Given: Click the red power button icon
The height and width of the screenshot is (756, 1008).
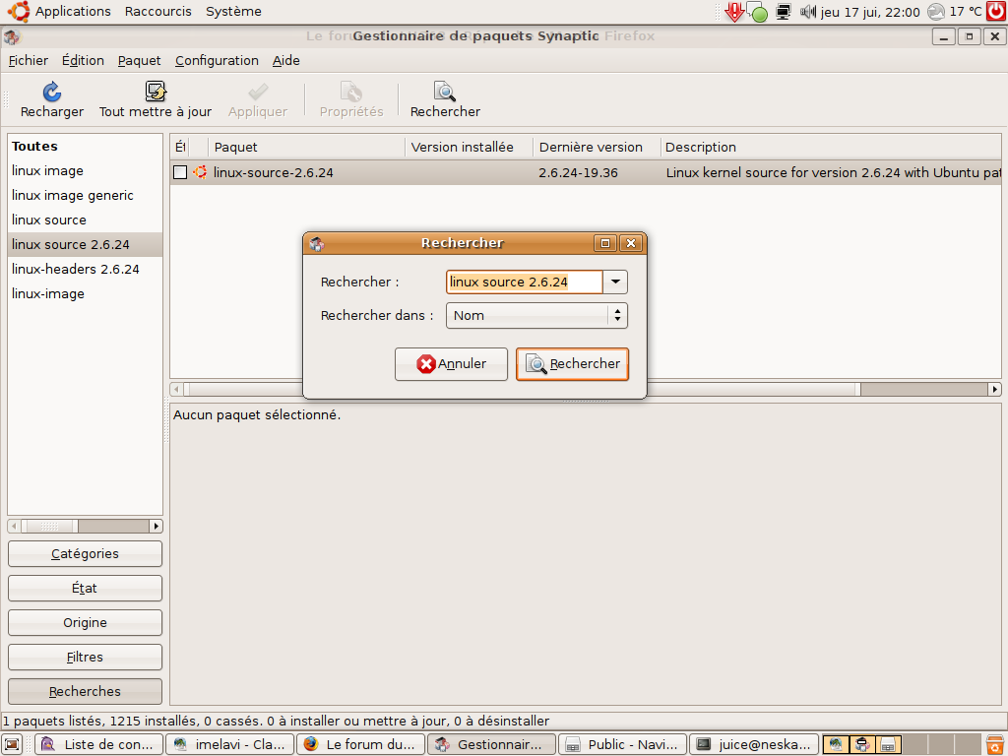Looking at the screenshot, I should coord(995,12).
